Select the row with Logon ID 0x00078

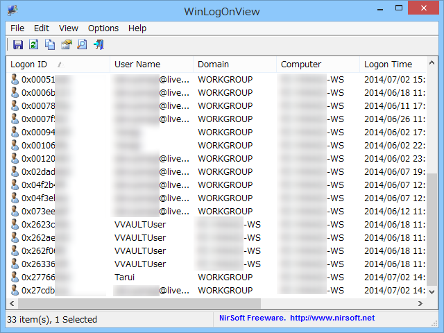pyautogui.click(x=216, y=106)
